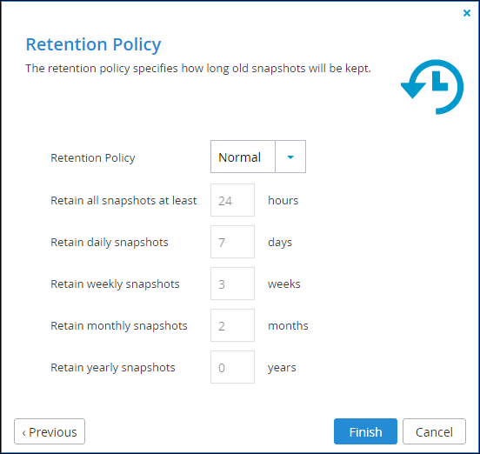Click the "Retain weekly snapshots" label
This screenshot has width=480, height=454.
pyautogui.click(x=115, y=284)
